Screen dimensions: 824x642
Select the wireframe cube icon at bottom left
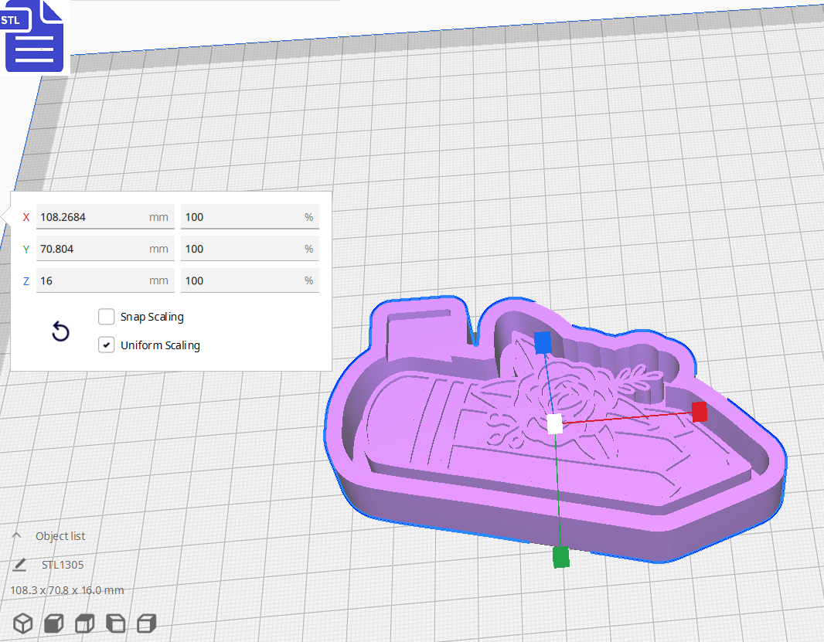click(22, 623)
